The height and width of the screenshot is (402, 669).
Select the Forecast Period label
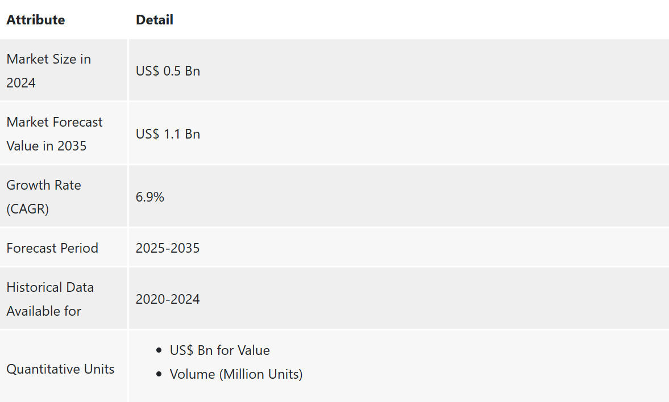click(x=52, y=248)
